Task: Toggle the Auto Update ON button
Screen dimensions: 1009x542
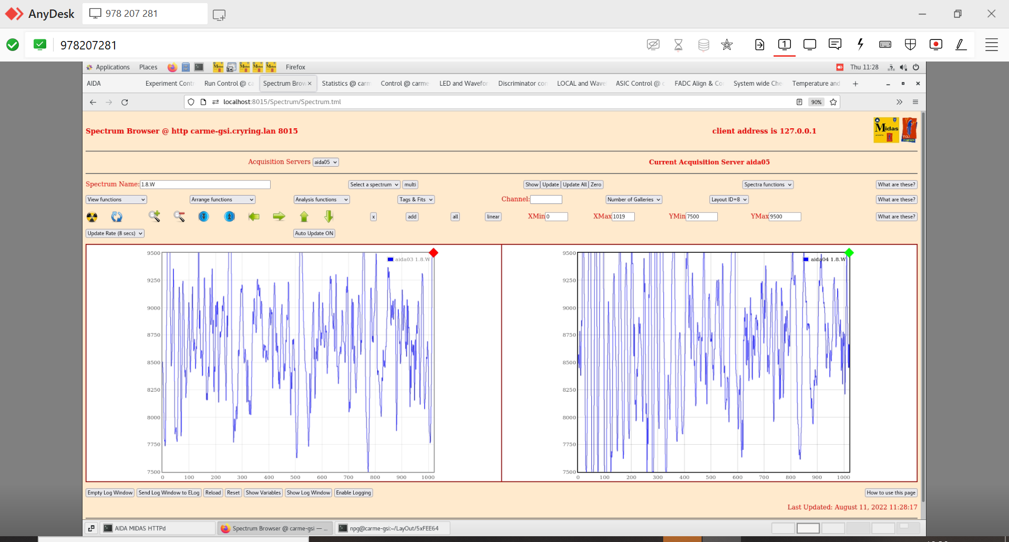Action: click(x=314, y=233)
